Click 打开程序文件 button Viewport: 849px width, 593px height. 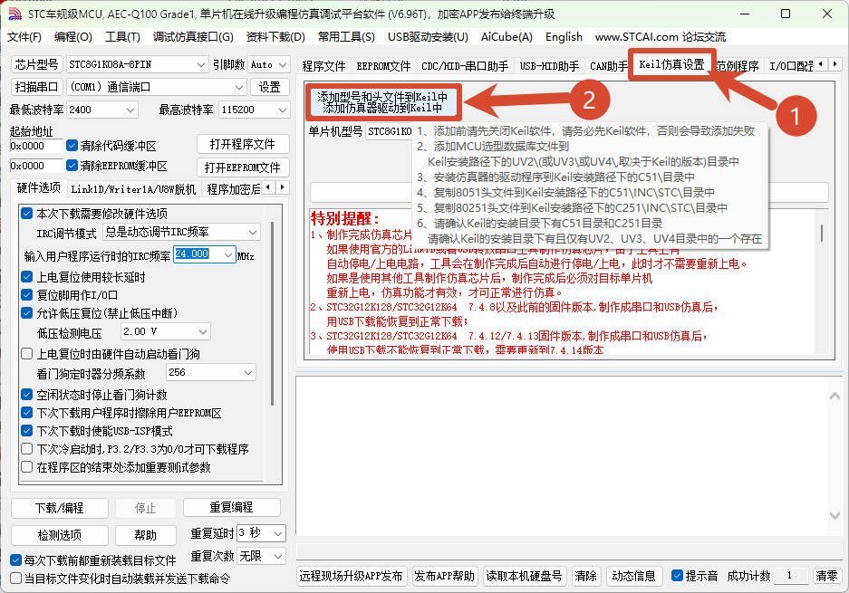click(x=243, y=145)
